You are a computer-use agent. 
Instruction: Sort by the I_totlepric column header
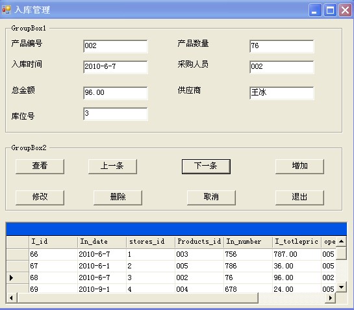click(297, 242)
